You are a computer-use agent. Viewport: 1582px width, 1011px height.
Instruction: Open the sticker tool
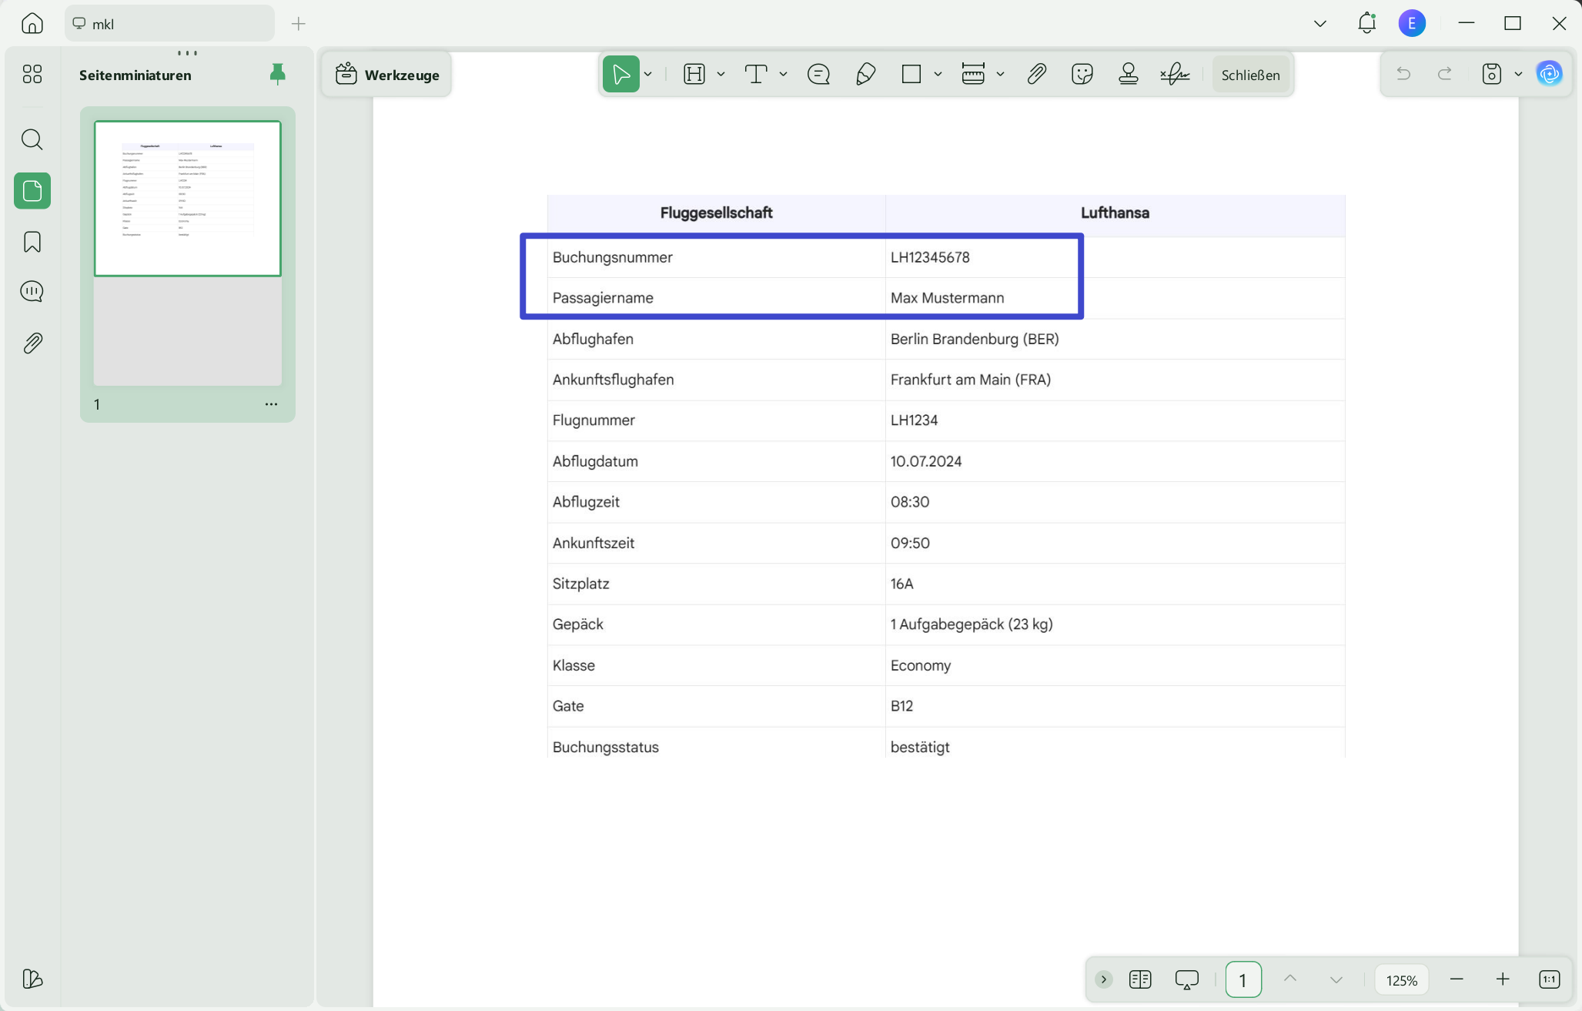1082,74
